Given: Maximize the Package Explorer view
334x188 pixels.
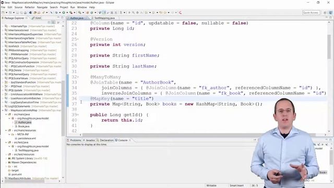Looking at the screenshot, I should point(62,18).
